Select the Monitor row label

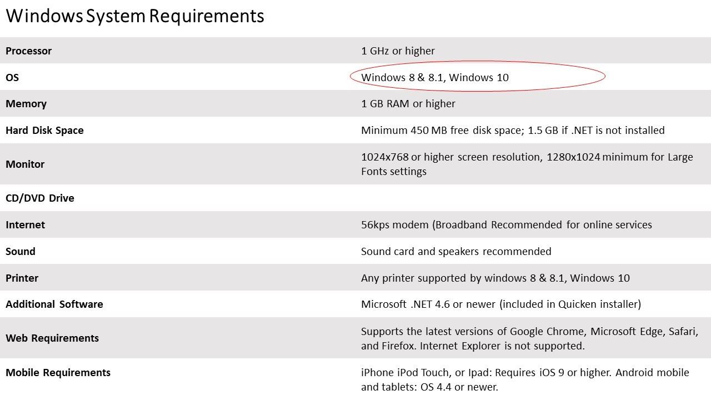pos(25,164)
